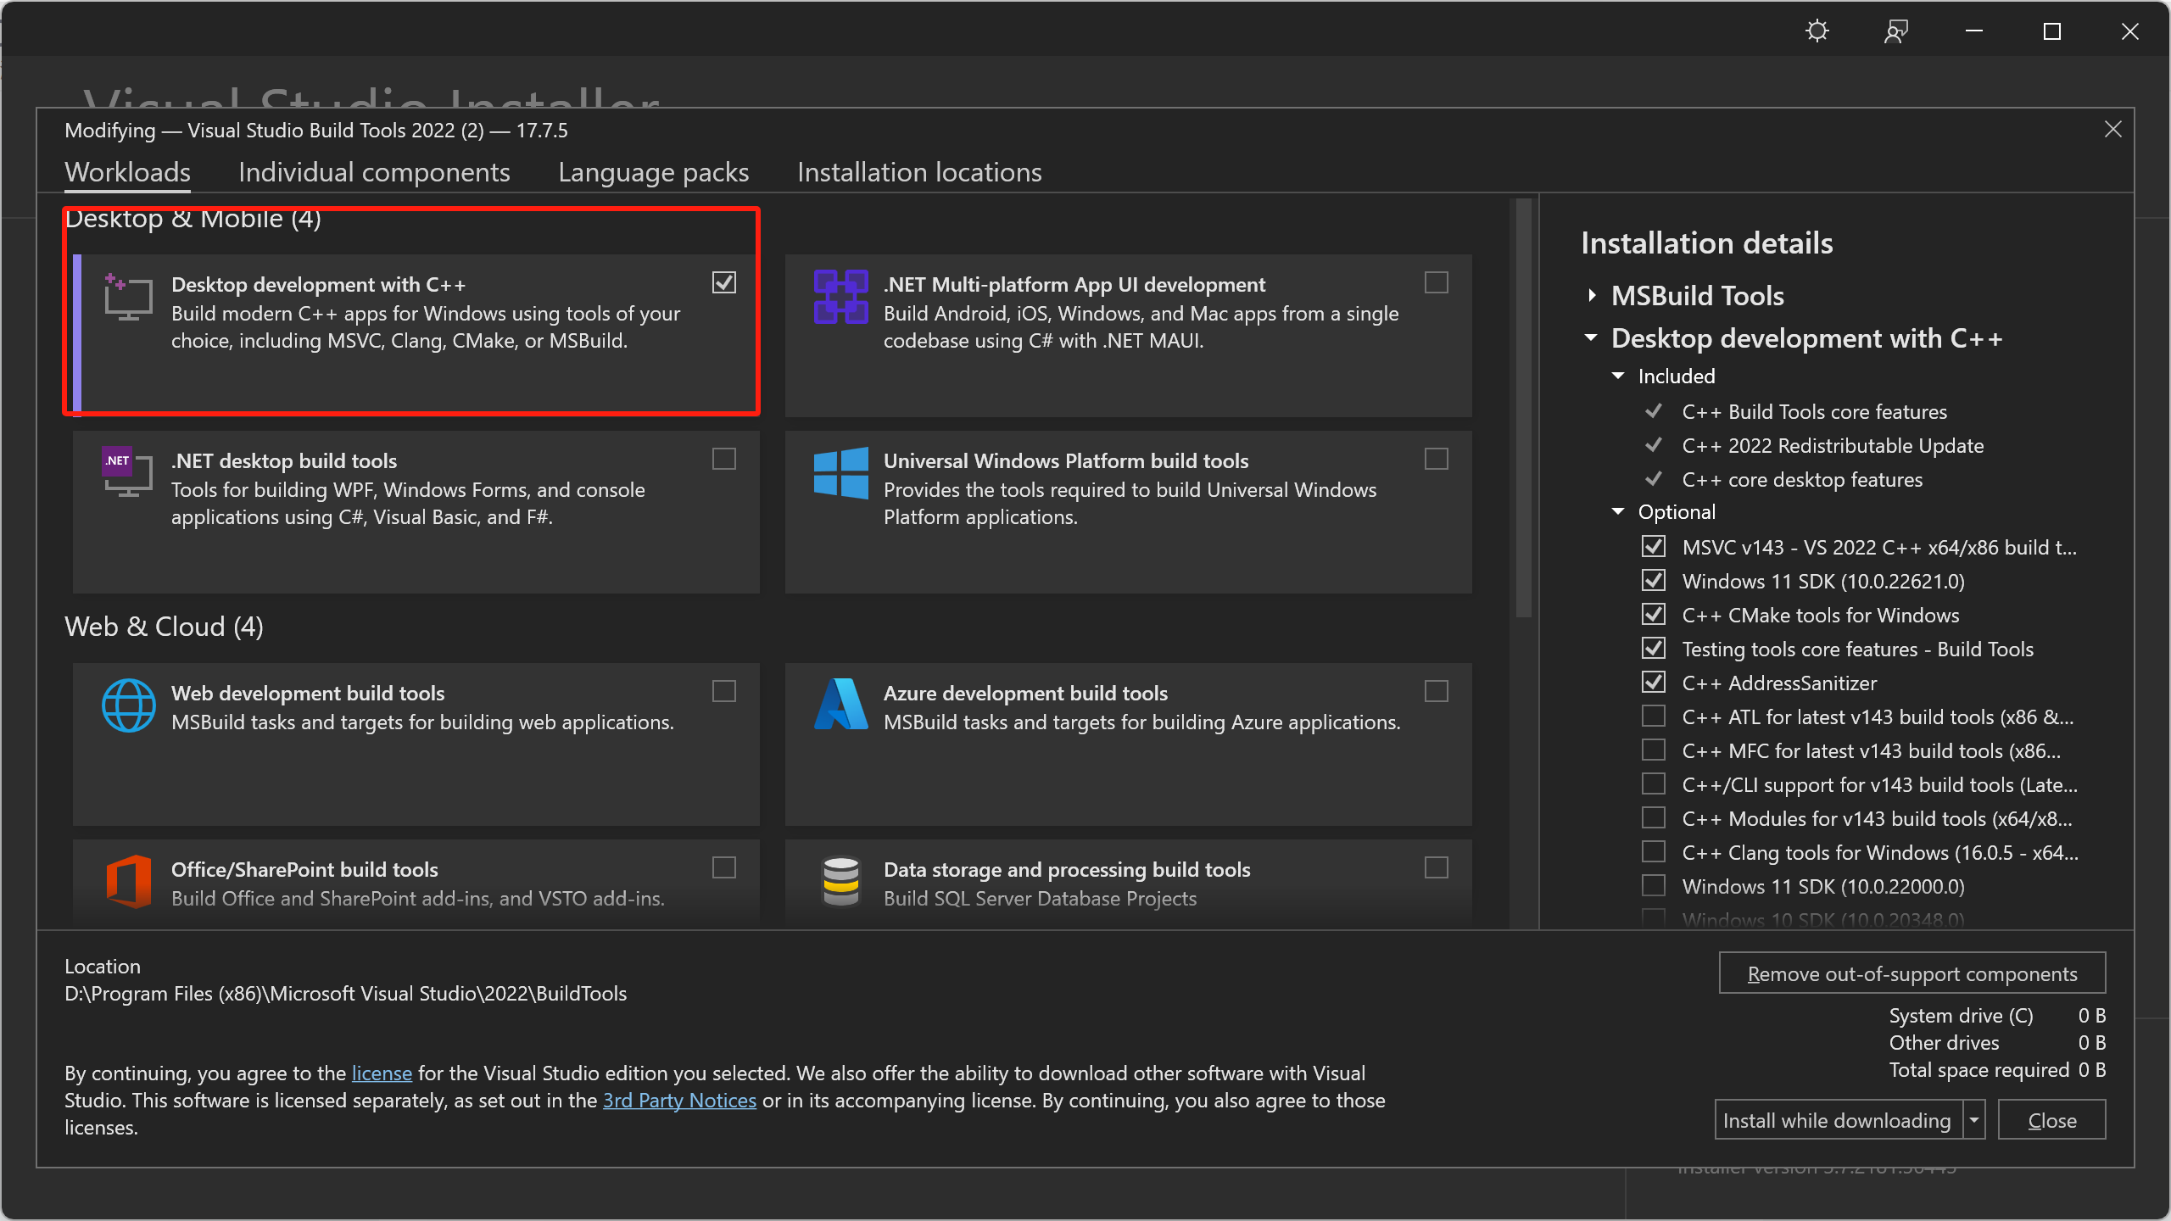Collapse the Included section
This screenshot has width=2171, height=1221.
point(1618,376)
